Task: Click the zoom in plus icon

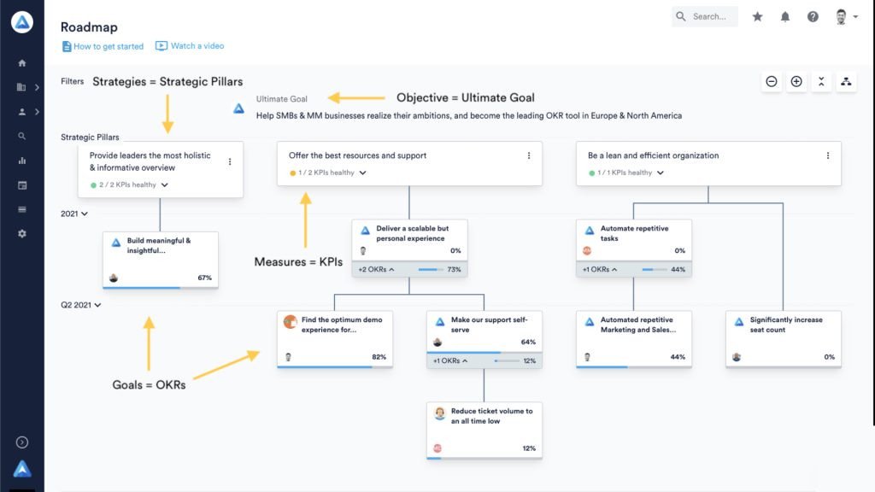Action: pos(796,81)
